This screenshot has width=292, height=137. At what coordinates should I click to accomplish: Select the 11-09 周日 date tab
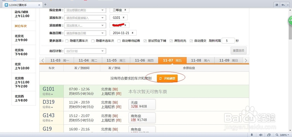(x=229, y=60)
